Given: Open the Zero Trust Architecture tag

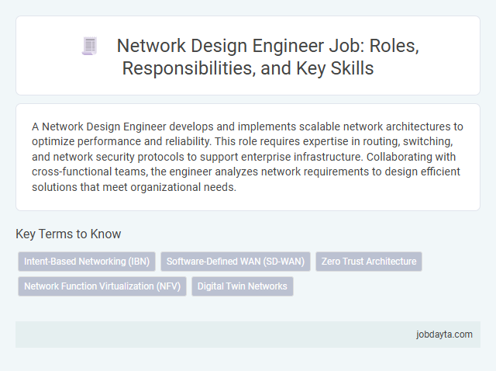Looking at the screenshot, I should pyautogui.click(x=369, y=262).
